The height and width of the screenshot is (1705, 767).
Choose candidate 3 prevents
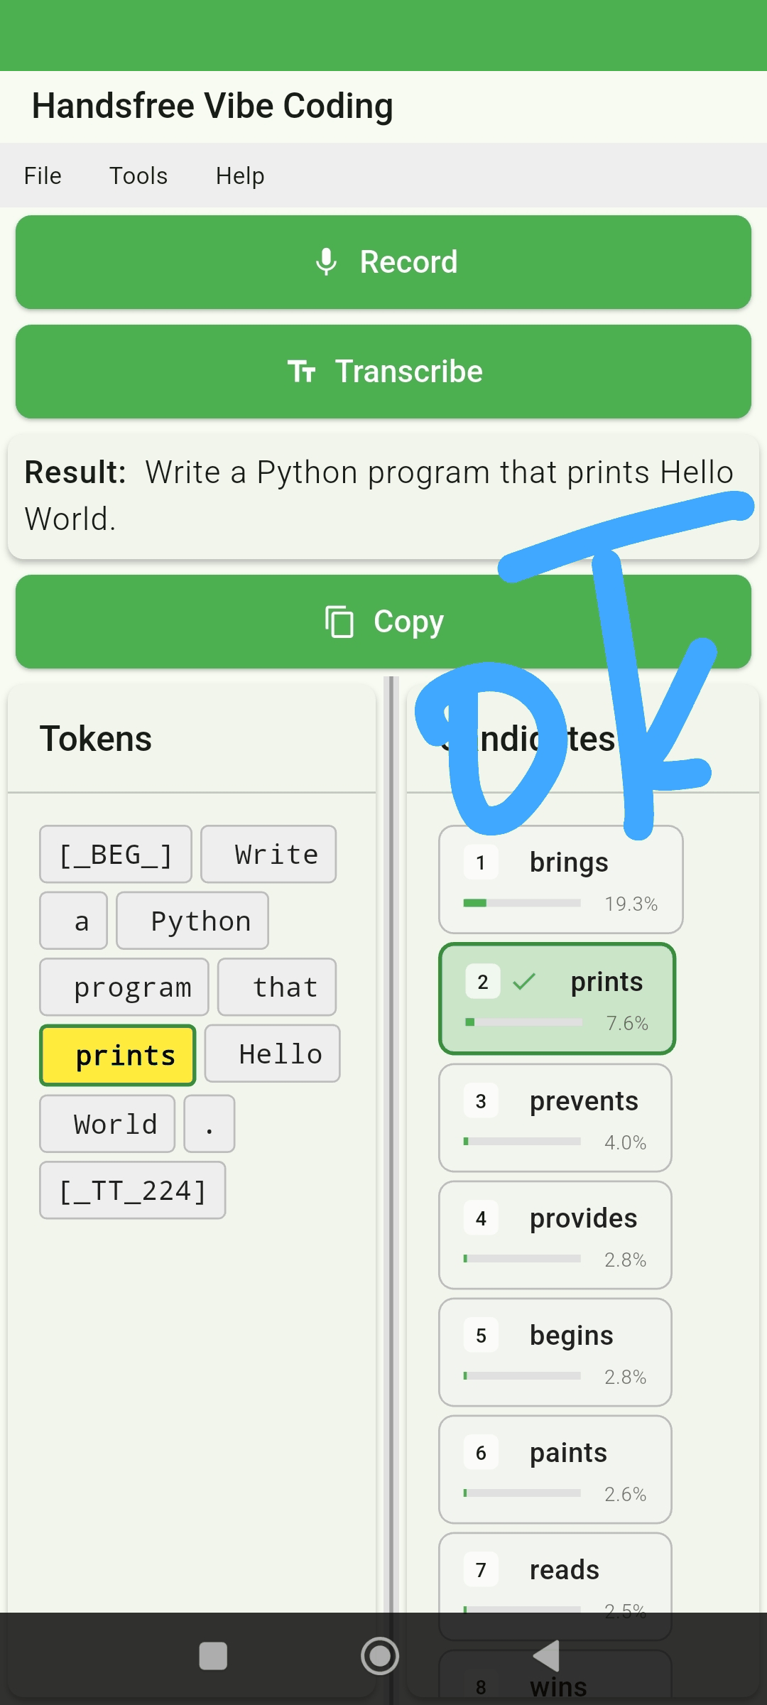[555, 1117]
